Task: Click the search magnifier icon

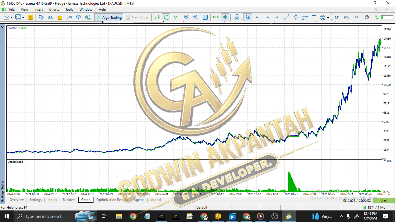Action: [357, 17]
